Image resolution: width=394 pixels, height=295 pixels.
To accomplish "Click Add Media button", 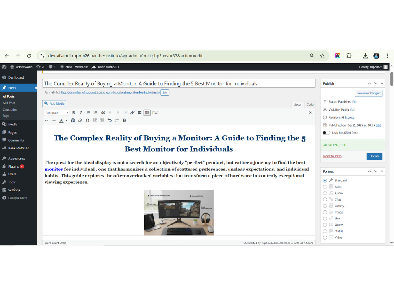I will [x=54, y=103].
